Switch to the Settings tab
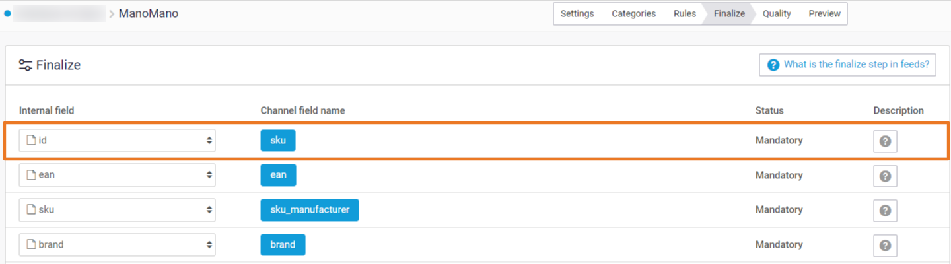 click(577, 14)
